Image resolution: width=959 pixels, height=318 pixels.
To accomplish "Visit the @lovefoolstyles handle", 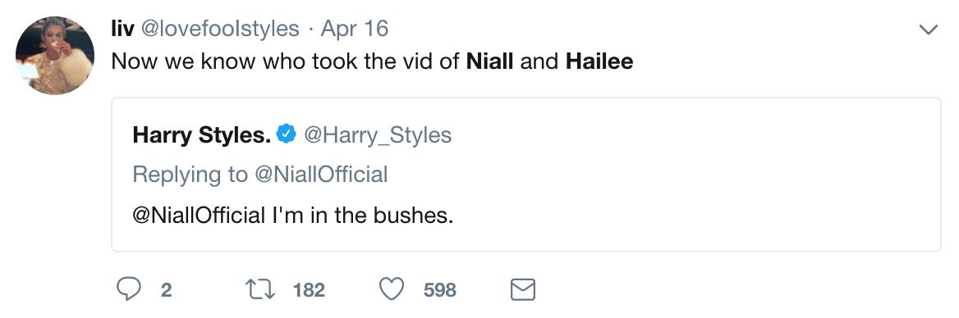I will [221, 29].
